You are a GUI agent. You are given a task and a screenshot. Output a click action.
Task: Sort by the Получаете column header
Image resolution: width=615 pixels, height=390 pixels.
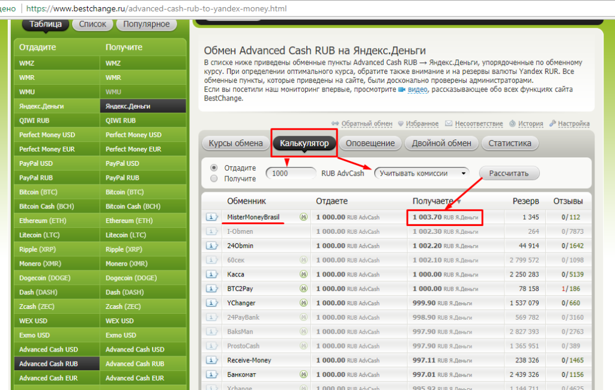(433, 201)
